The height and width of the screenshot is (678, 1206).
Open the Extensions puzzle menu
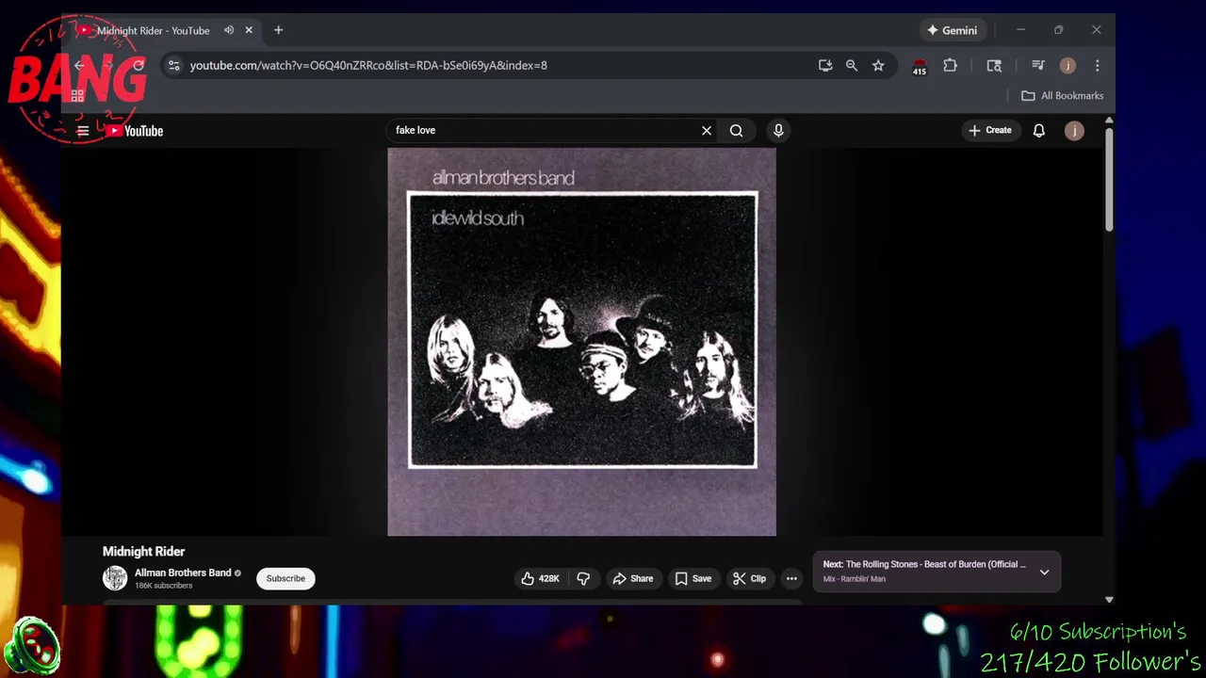click(x=950, y=65)
